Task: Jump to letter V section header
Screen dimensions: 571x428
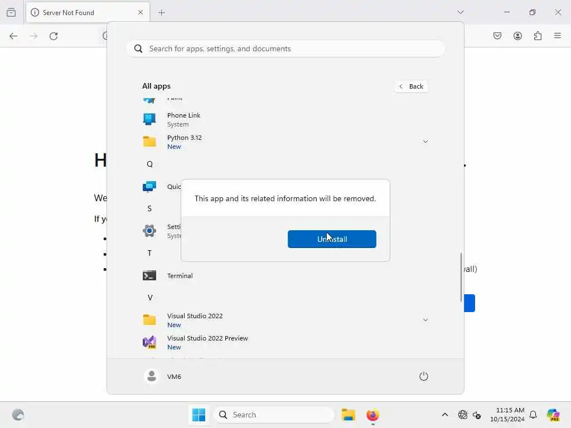Action: coord(149,298)
